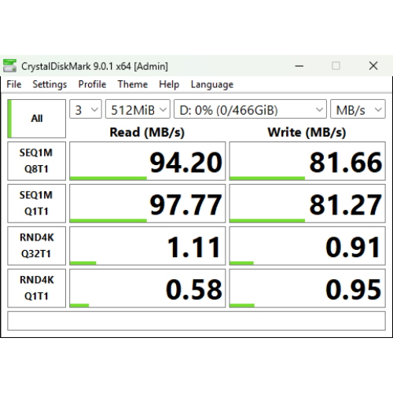
Task: Open the File menu
Action: coord(14,84)
